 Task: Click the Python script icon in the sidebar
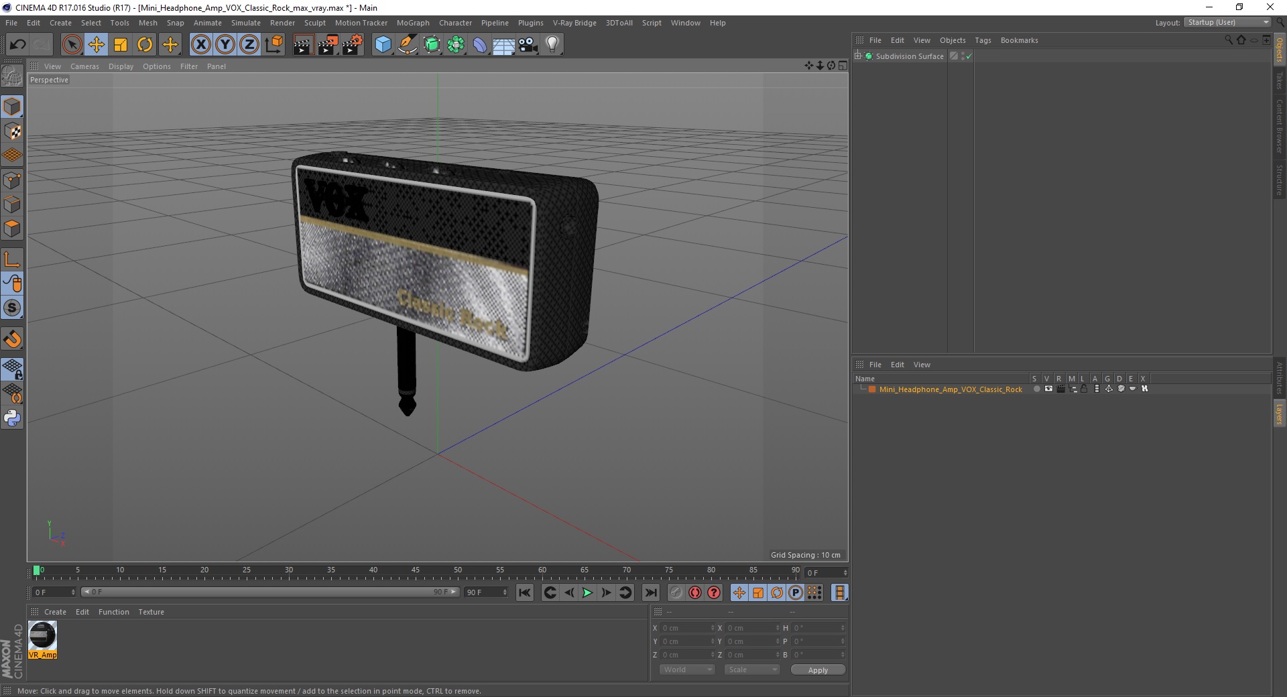pyautogui.click(x=12, y=418)
